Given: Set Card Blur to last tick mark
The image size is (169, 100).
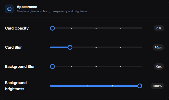Looking at the screenshot, I should [x=121, y=47].
